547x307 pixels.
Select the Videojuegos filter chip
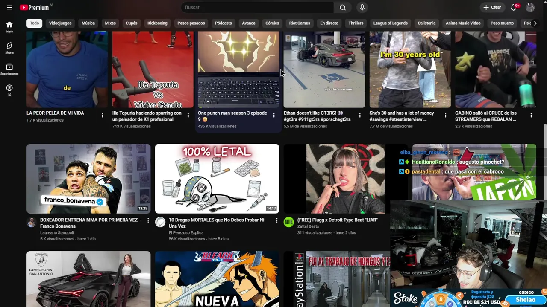[x=60, y=23]
